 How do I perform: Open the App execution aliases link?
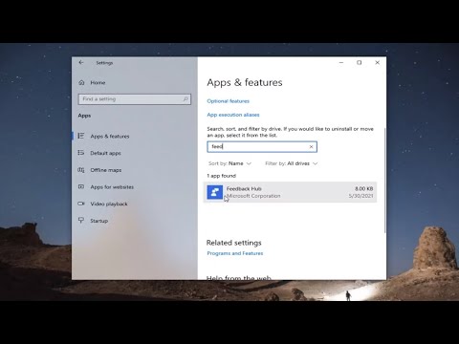click(x=233, y=115)
